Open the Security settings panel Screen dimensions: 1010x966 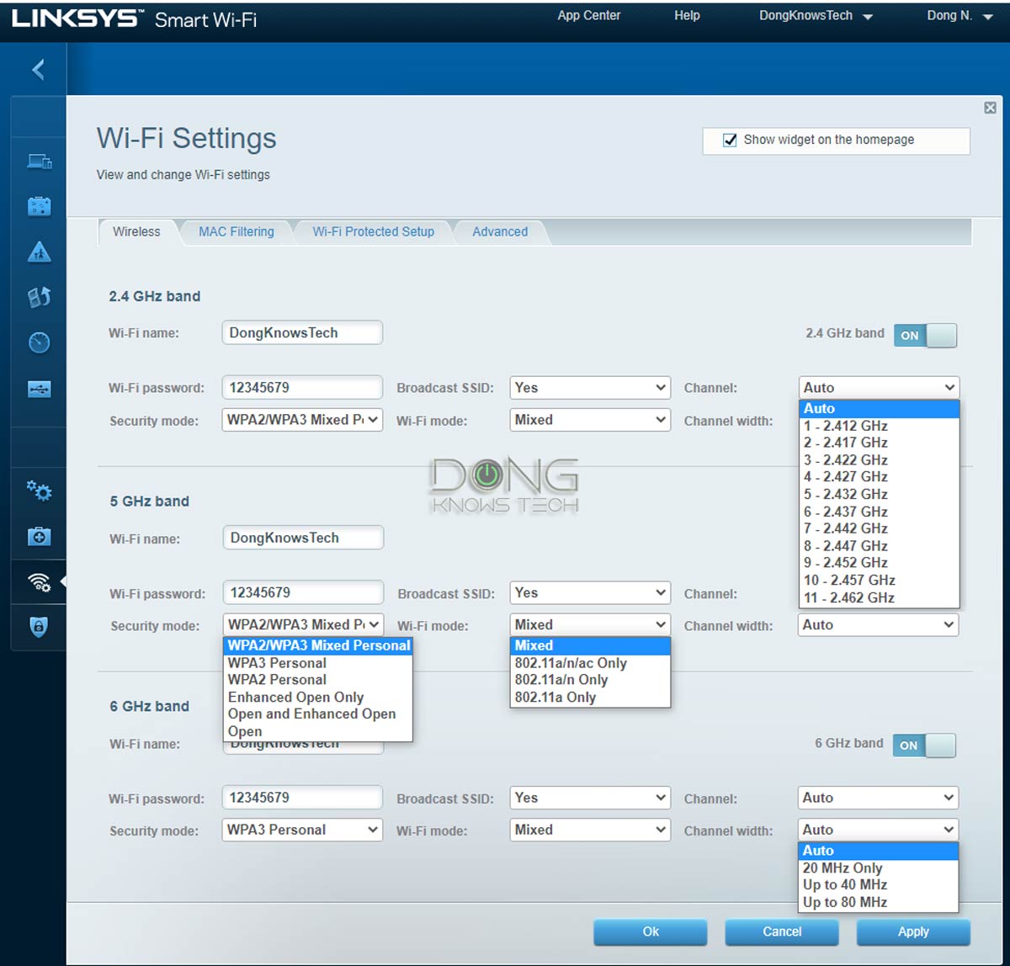[39, 628]
